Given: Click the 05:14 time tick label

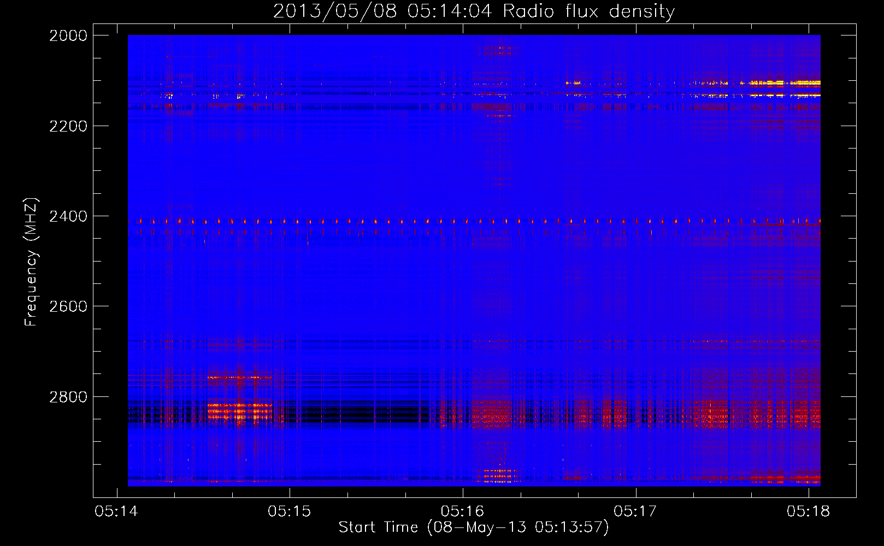Looking at the screenshot, I should click(116, 512).
